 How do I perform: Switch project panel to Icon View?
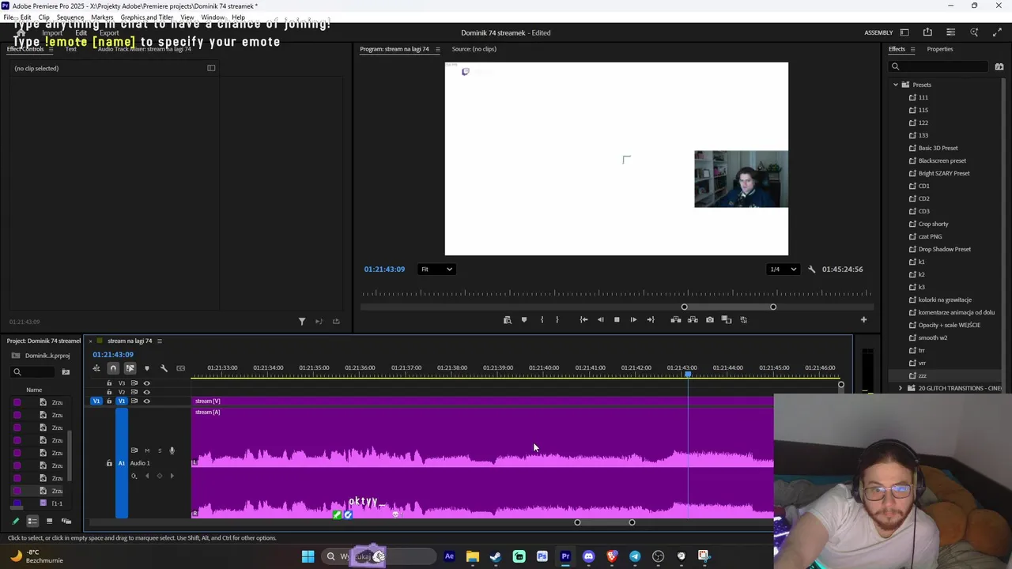[49, 522]
